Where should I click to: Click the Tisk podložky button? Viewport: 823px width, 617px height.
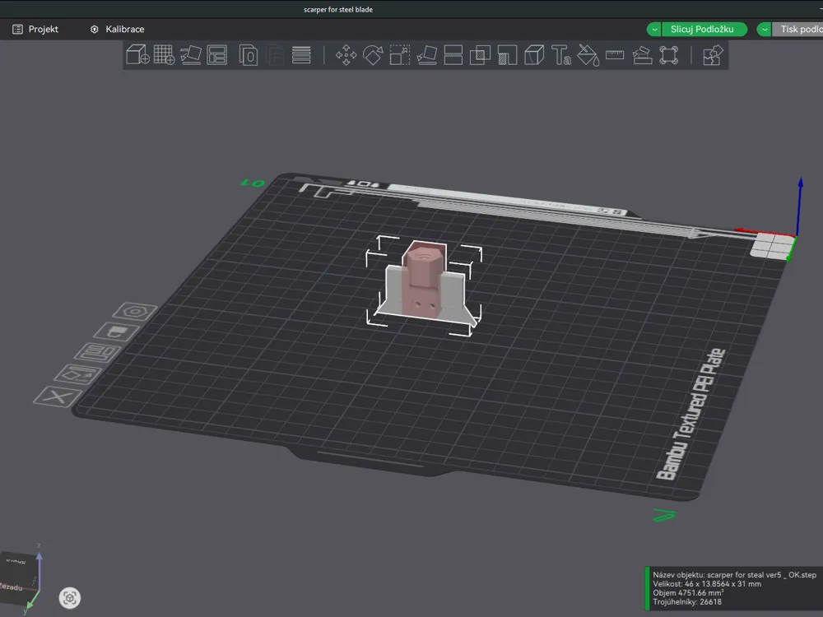pyautogui.click(x=797, y=30)
